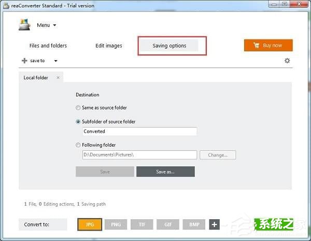Image resolution: width=311 pixels, height=241 pixels.
Task: Select Same as source folder option
Action: click(x=101, y=107)
